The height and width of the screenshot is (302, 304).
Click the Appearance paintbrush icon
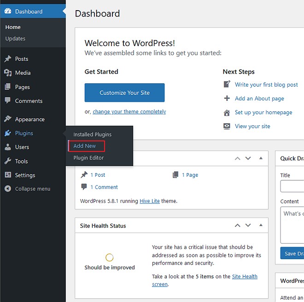(8, 119)
